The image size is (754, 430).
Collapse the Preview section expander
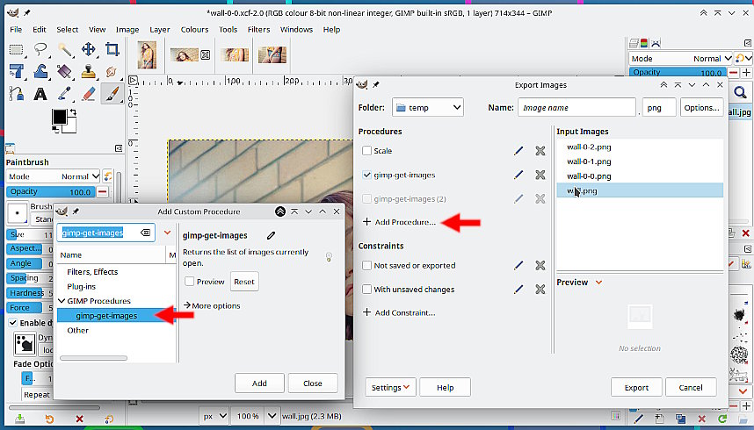click(598, 282)
